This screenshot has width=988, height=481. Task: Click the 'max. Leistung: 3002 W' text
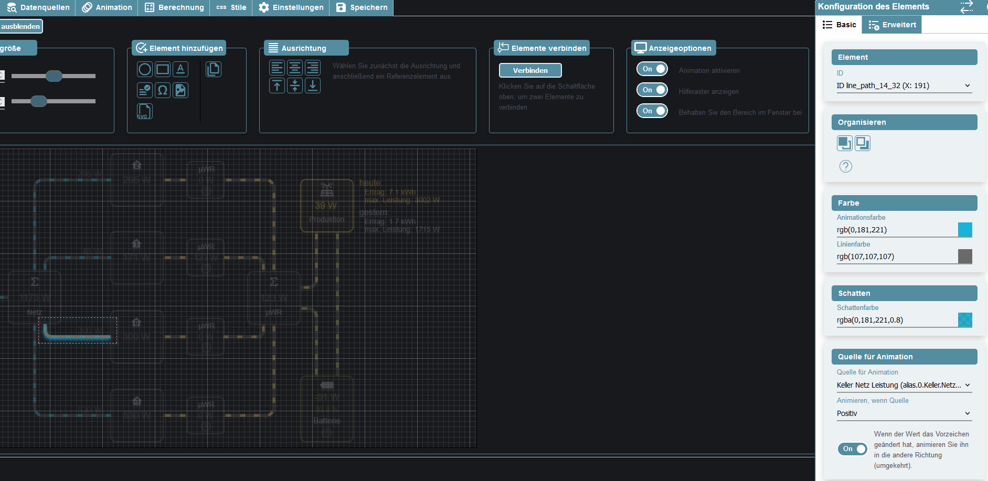coord(402,200)
